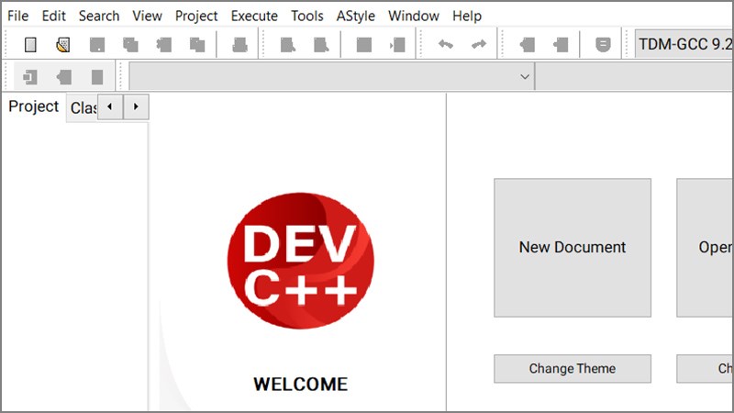
Task: Click the Change Theme button
Action: [572, 369]
